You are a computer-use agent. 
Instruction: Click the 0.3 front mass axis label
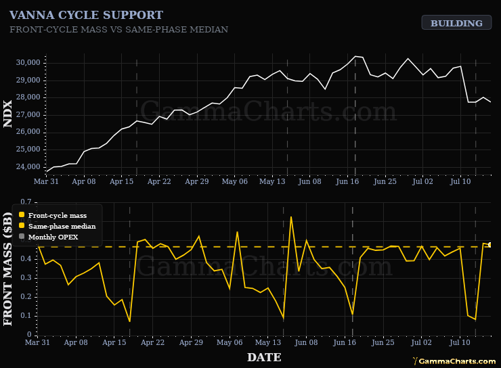pos(26,277)
